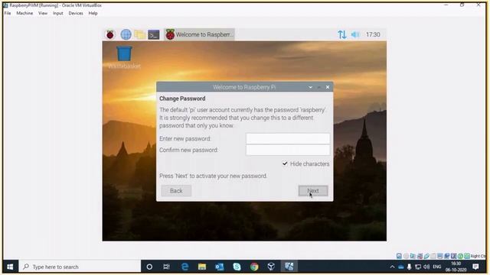Launch the Terminal from the Pi panel
The width and height of the screenshot is (490, 275).
click(153, 34)
